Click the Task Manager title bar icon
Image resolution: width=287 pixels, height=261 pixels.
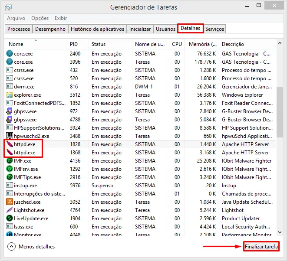click(x=8, y=7)
